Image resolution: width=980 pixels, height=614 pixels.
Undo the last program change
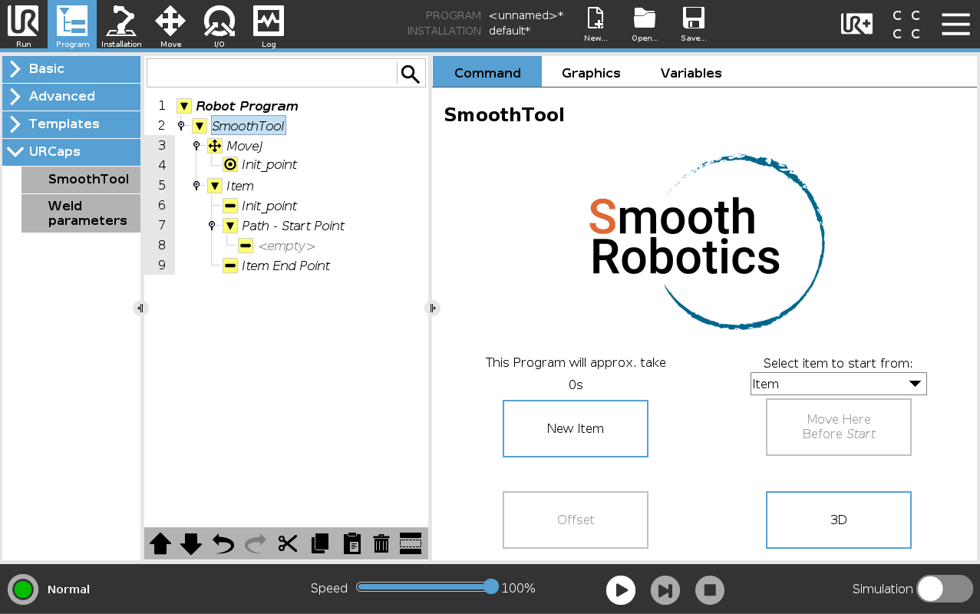223,544
